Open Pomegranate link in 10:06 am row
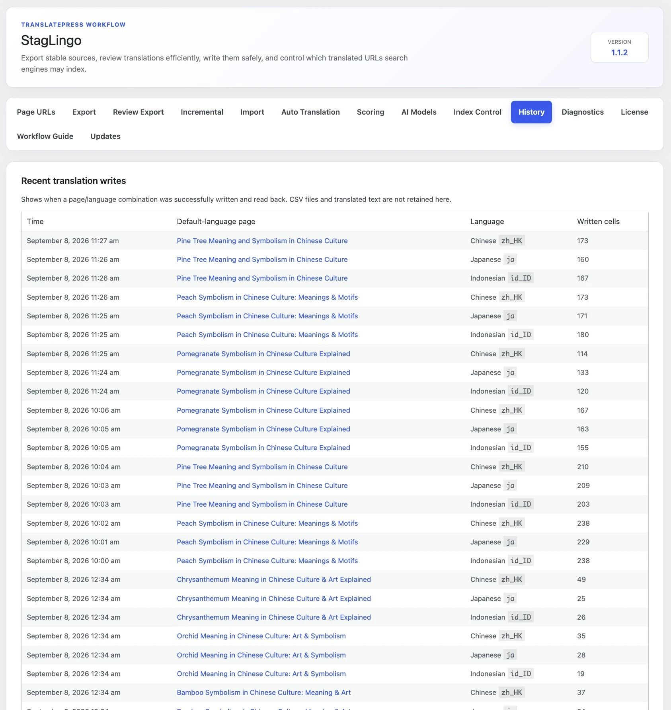The image size is (671, 710). click(x=263, y=410)
